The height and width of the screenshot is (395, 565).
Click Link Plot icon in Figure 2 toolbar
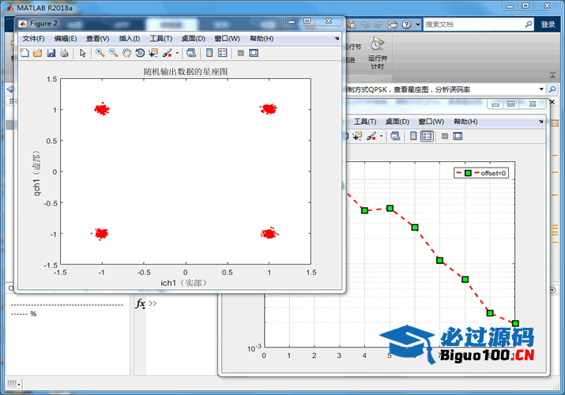[x=191, y=53]
